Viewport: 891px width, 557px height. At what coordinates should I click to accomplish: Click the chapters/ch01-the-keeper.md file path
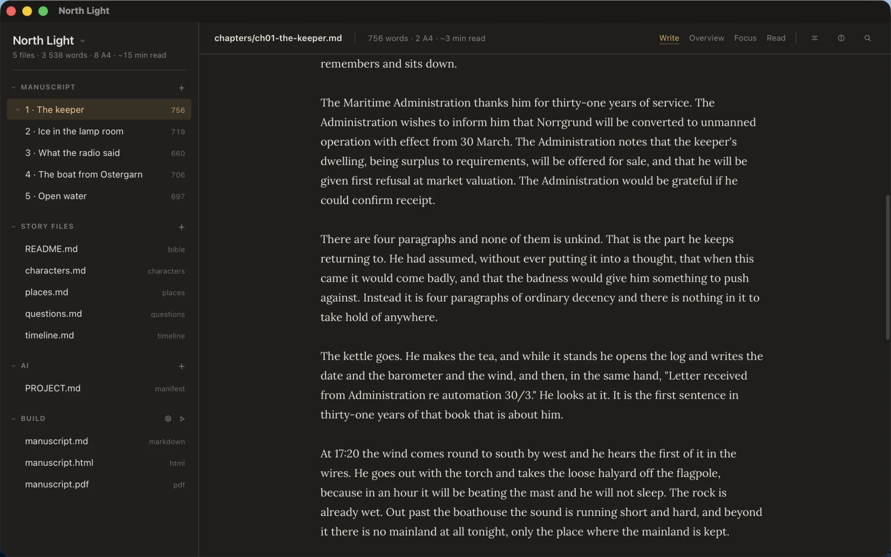tap(278, 38)
